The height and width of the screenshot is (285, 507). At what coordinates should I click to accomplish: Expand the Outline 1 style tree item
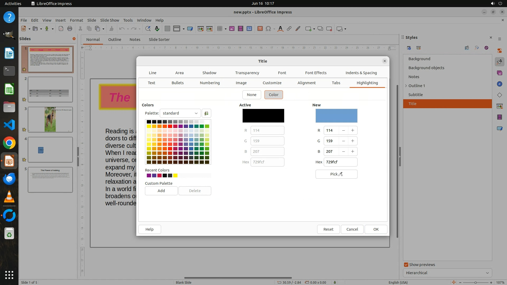pos(406,86)
